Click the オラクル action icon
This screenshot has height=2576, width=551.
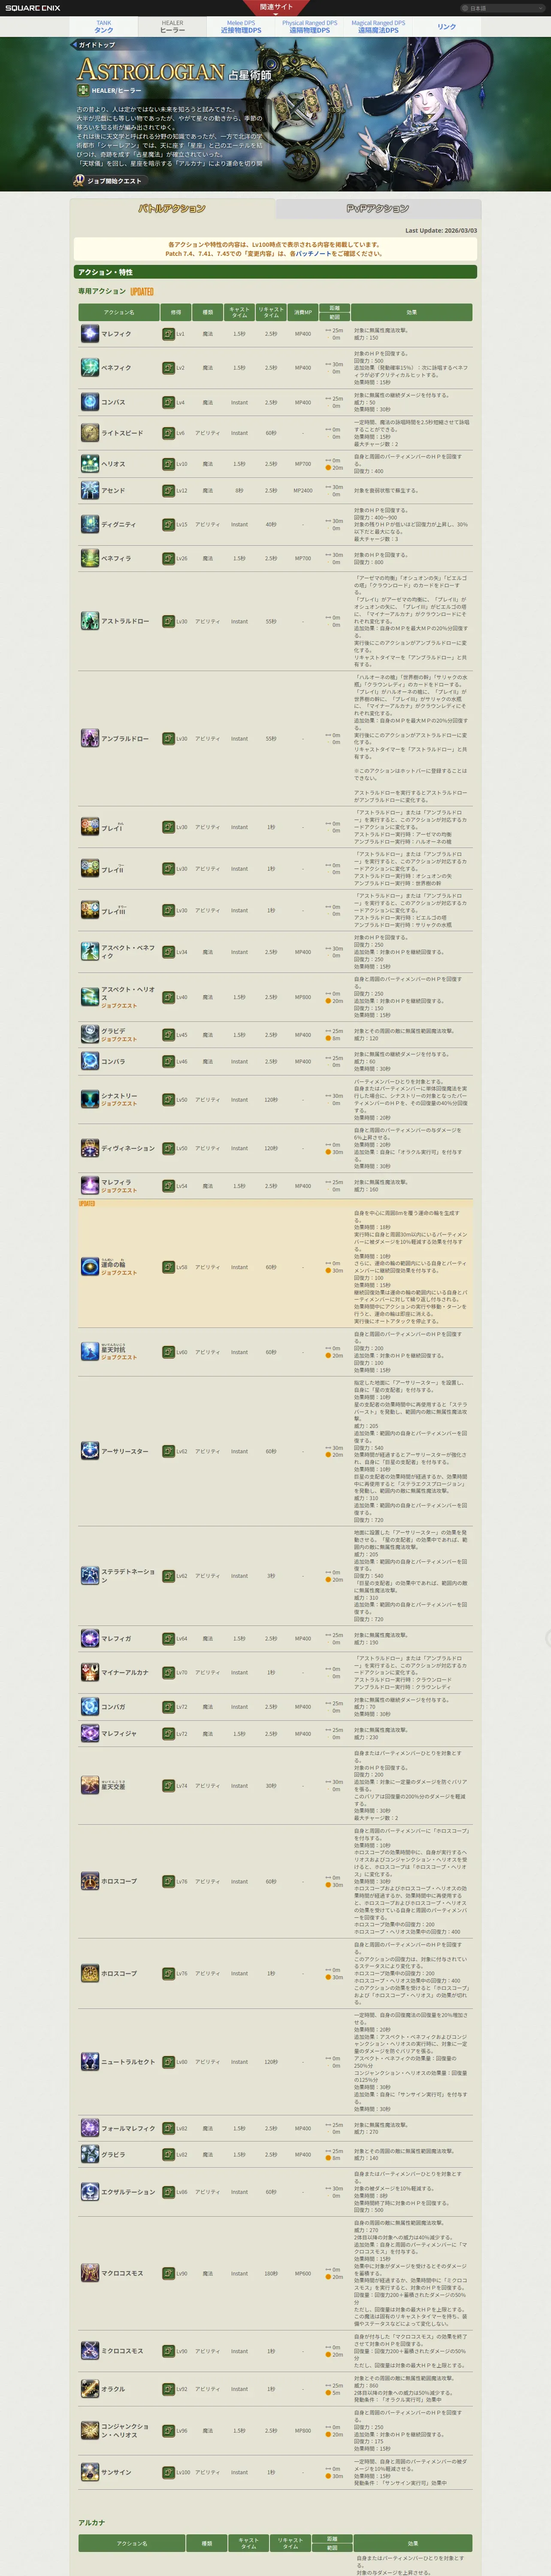click(90, 2389)
